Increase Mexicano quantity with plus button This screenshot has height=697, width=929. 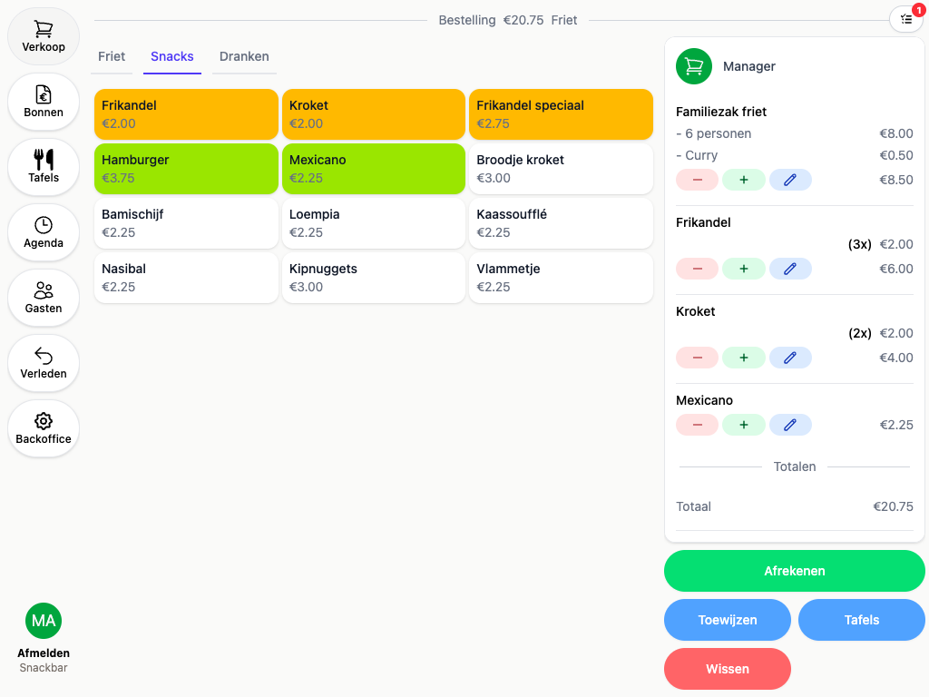(744, 425)
